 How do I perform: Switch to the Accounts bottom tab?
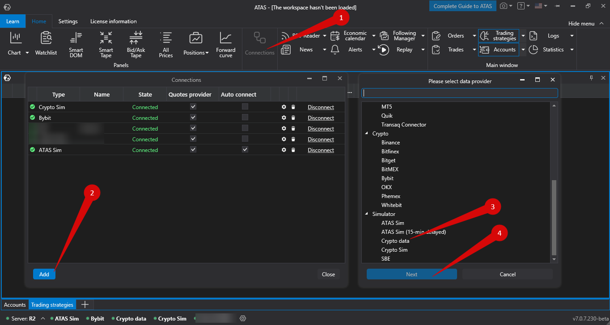coord(15,305)
